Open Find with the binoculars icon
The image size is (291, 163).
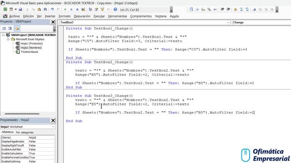(45, 10)
